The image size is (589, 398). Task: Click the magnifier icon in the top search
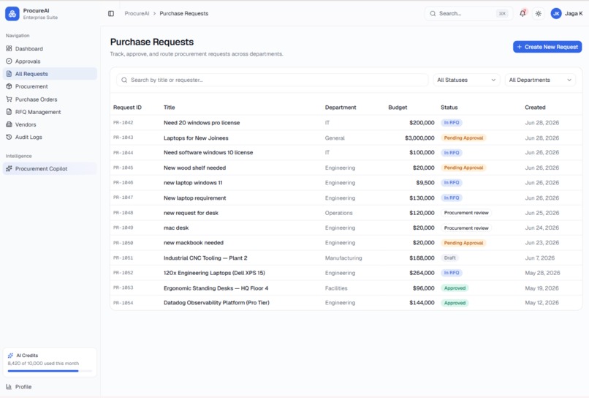pyautogui.click(x=433, y=14)
